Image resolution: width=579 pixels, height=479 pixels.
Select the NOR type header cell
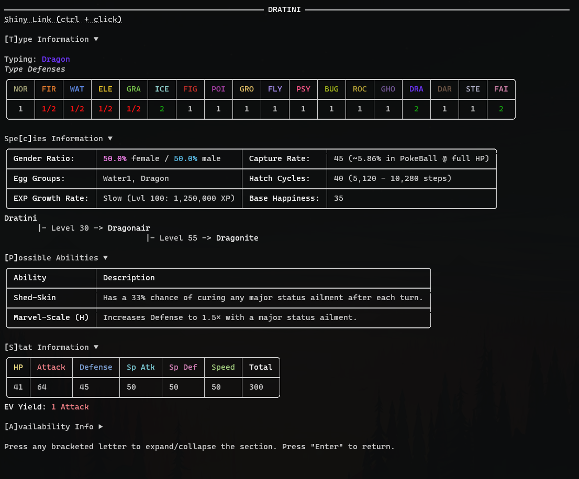(21, 89)
